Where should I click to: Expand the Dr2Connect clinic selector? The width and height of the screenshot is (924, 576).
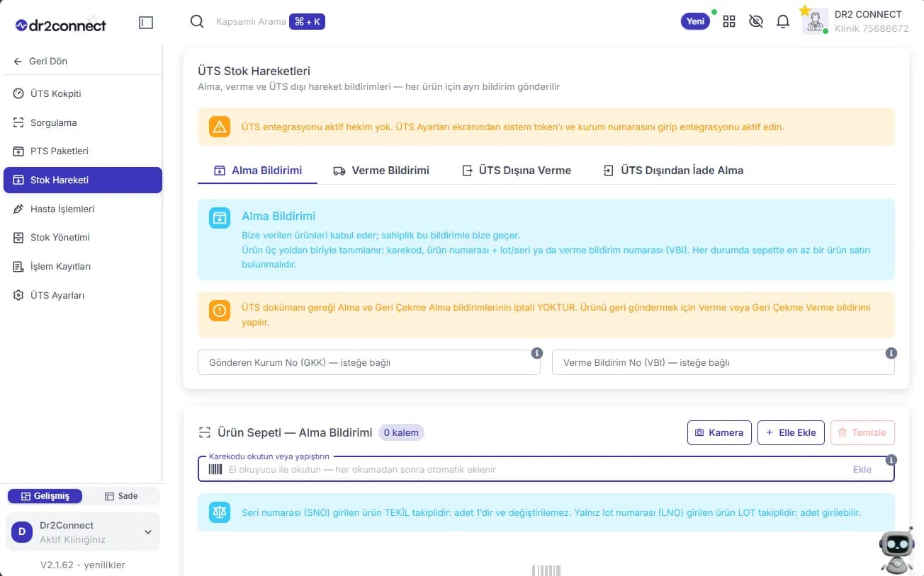click(83, 532)
